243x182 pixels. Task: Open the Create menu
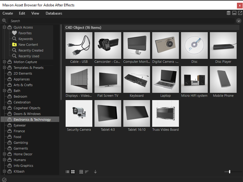click(x=8, y=13)
